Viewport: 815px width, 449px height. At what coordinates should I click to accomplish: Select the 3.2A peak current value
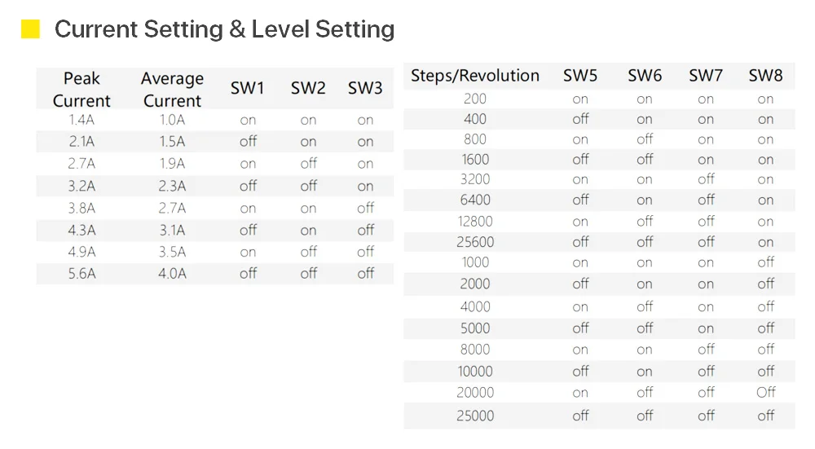pyautogui.click(x=81, y=186)
